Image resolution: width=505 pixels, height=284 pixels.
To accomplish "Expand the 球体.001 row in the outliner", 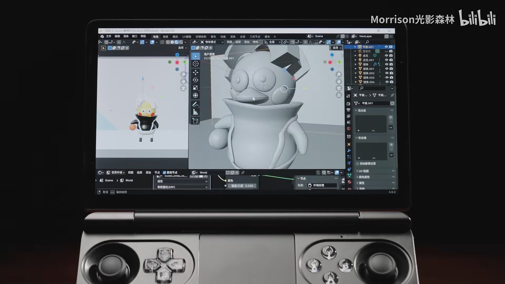I will click(355, 69).
